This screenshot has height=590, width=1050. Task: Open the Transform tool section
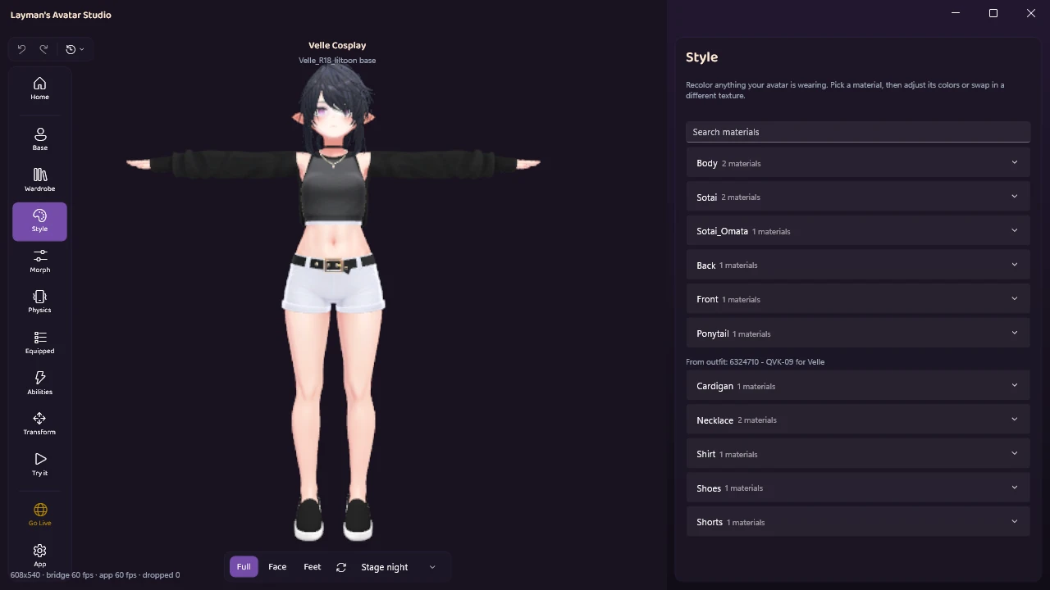[39, 424]
